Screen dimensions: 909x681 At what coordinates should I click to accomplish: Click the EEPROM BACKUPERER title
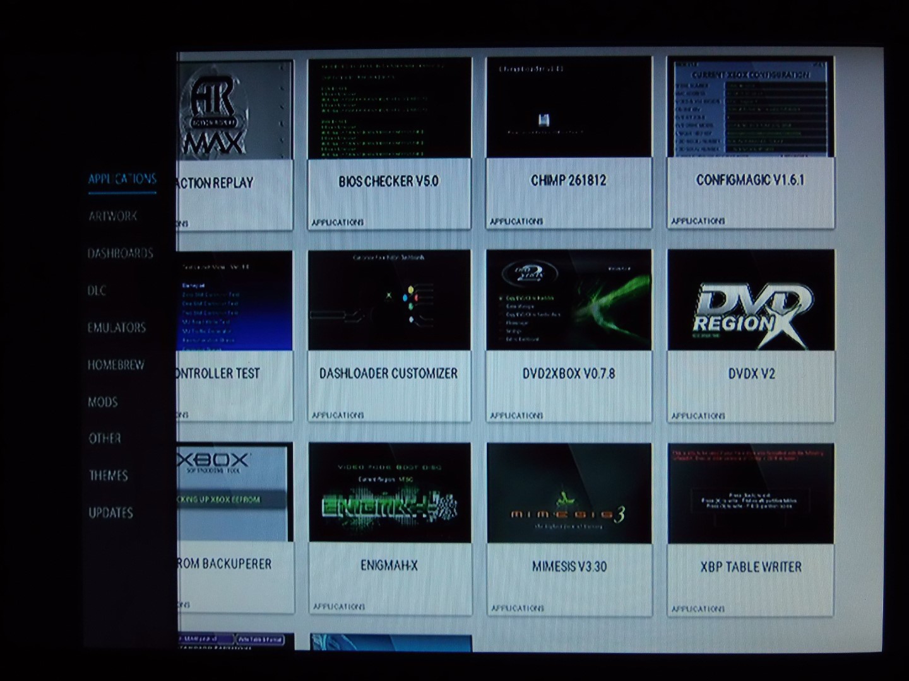(225, 564)
